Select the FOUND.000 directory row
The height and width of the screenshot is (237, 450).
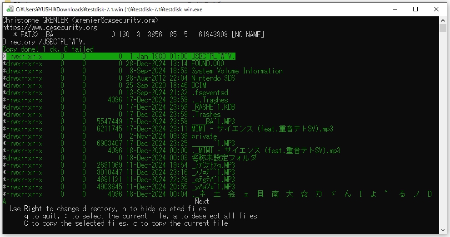tap(207, 63)
